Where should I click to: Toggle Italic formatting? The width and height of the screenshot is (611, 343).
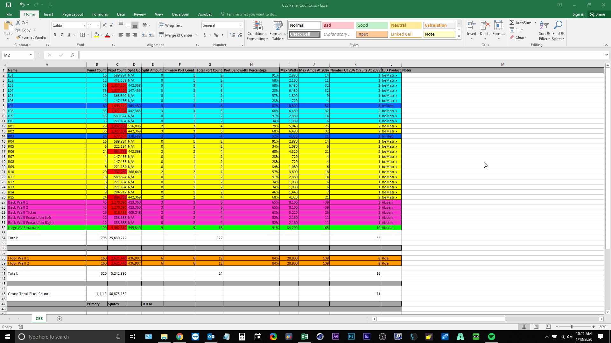pos(62,35)
